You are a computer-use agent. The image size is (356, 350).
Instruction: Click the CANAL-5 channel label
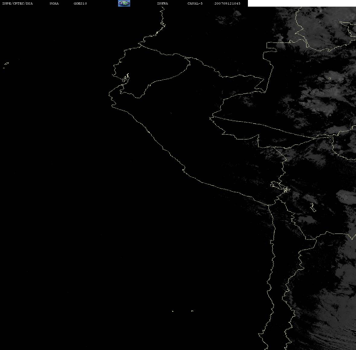click(195, 3)
